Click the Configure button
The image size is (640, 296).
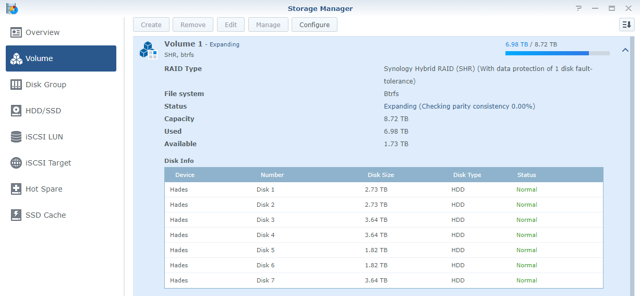coord(315,25)
